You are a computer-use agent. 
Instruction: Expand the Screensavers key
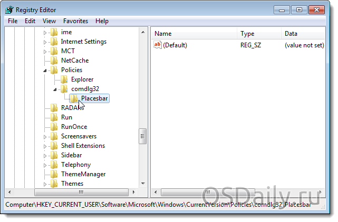(45, 136)
